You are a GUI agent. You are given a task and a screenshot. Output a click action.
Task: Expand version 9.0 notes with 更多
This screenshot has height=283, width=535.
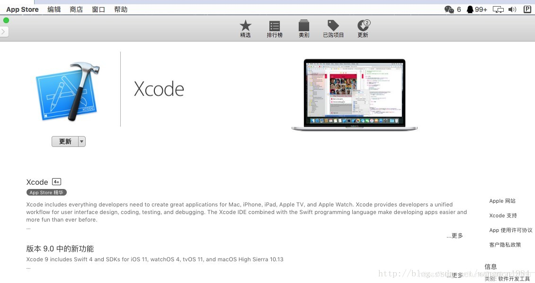click(x=455, y=275)
